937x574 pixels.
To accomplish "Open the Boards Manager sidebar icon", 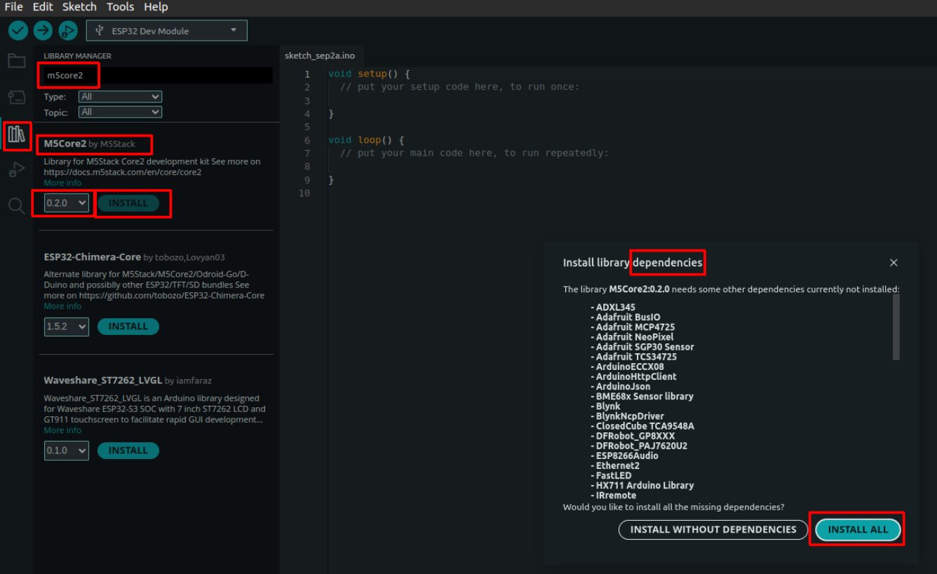I will [17, 97].
